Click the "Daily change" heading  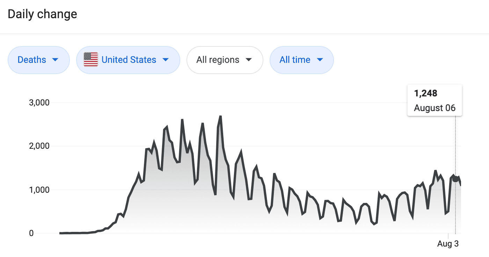pos(42,14)
